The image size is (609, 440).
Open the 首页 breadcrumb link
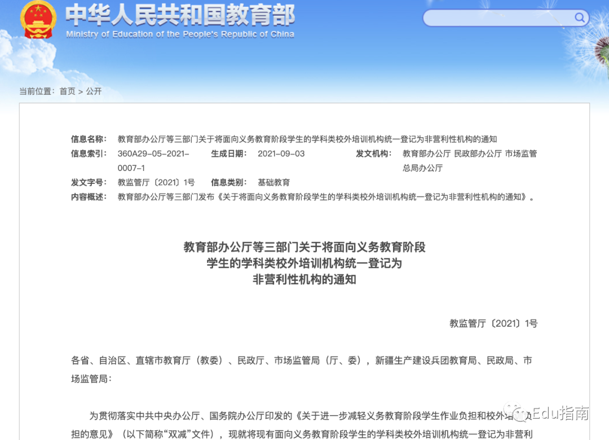pos(67,91)
